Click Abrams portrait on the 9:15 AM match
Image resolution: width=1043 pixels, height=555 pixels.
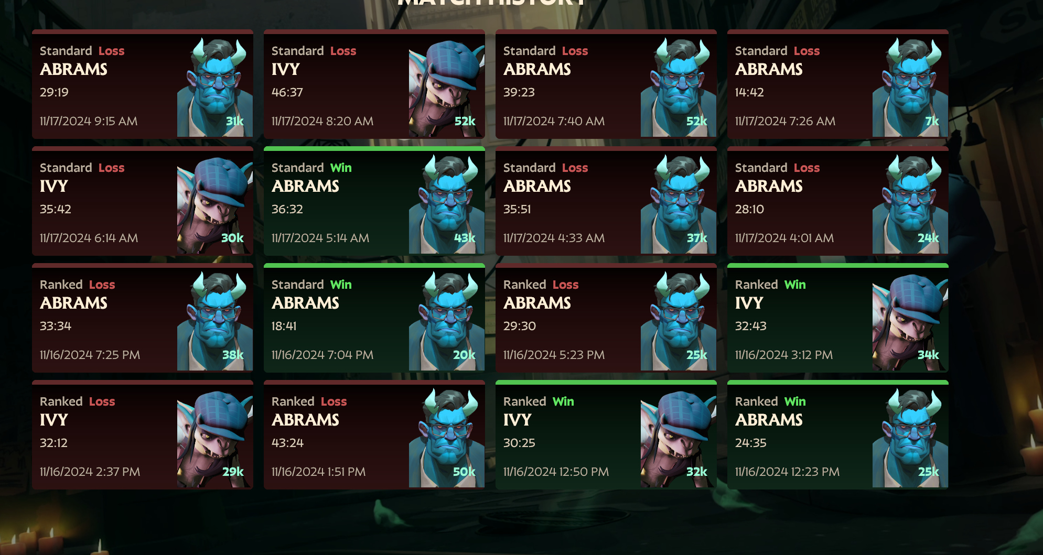[x=215, y=87]
